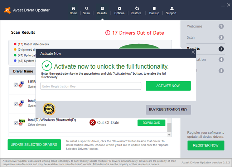This screenshot has height=167, width=232.
Task: Switch to the Results label
Action: click(102, 13)
